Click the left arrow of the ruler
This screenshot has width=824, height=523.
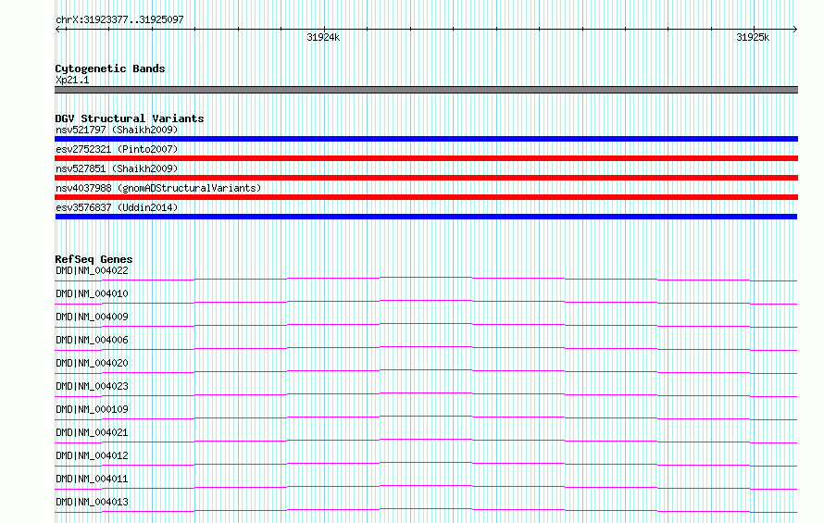pyautogui.click(x=58, y=30)
